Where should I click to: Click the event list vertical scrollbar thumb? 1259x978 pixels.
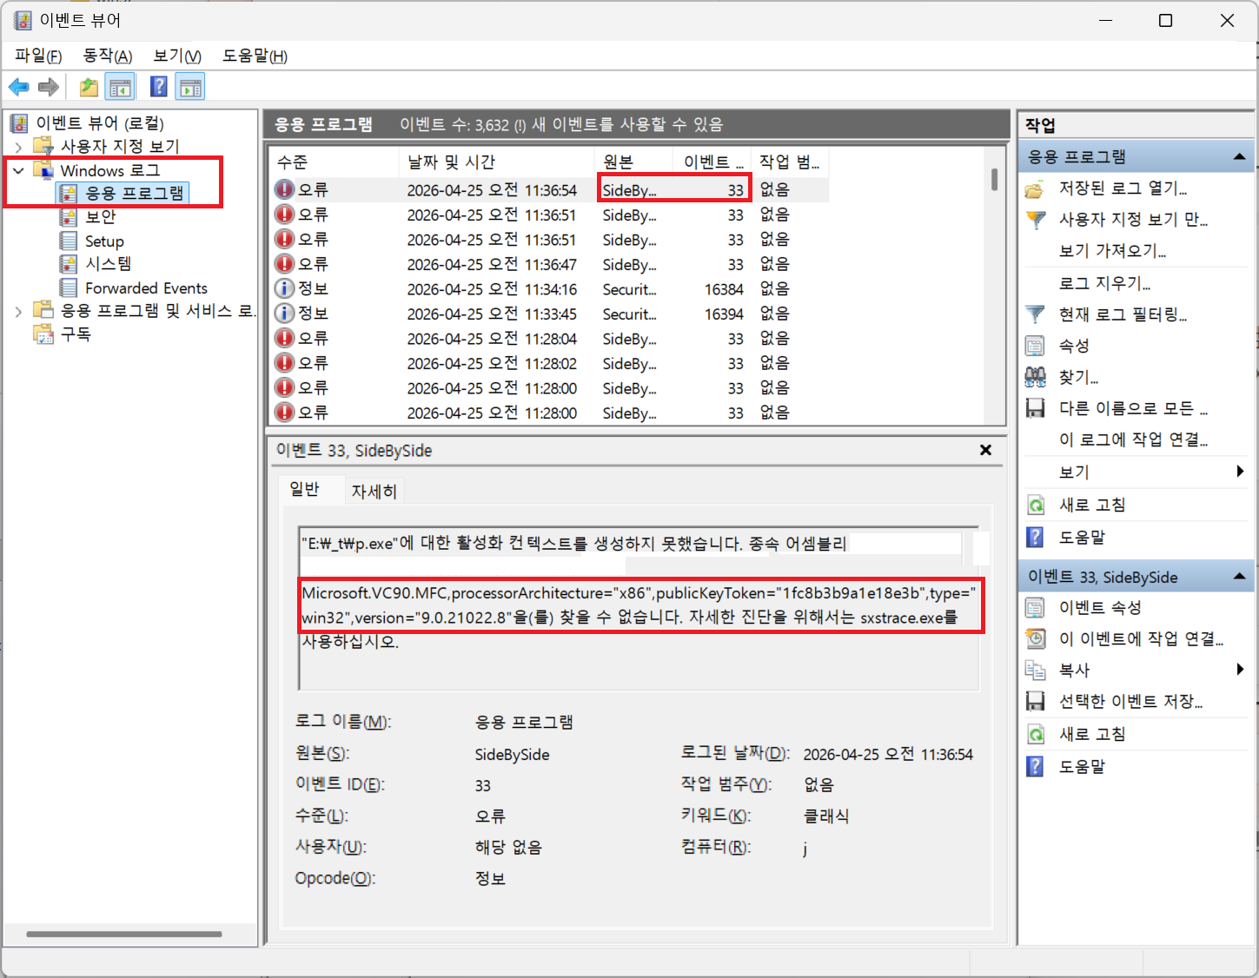point(994,180)
